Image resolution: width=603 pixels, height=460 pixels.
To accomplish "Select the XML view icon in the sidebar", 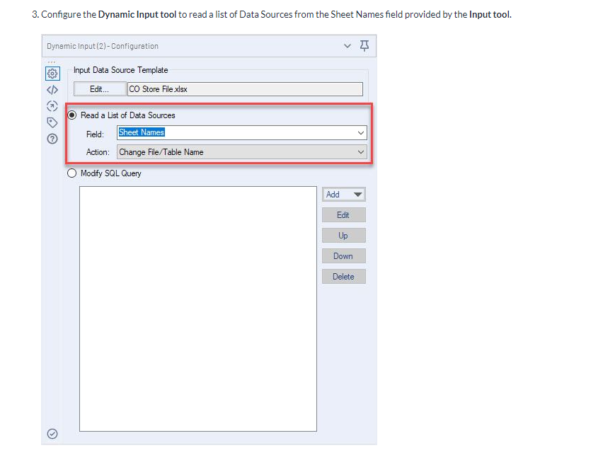I will pyautogui.click(x=52, y=89).
